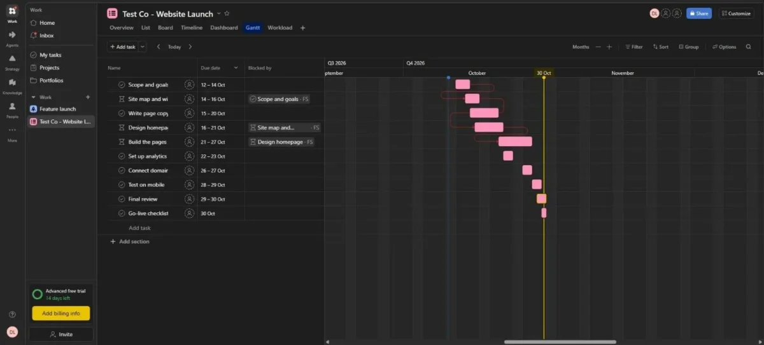The width and height of the screenshot is (764, 345).
Task: Mark Write page copy complete
Action: point(122,113)
